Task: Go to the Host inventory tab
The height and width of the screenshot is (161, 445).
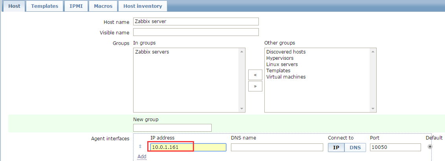Action: click(x=143, y=6)
